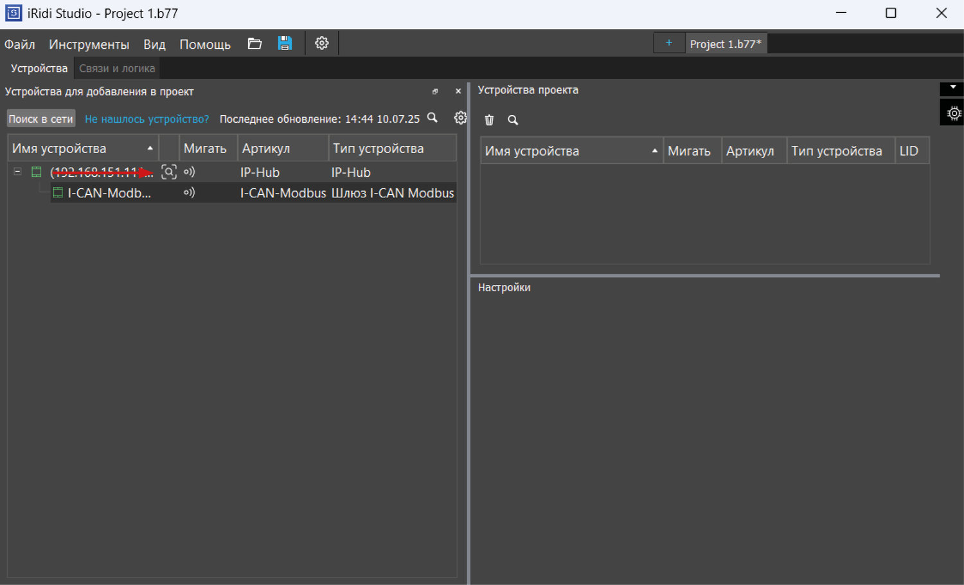Image resolution: width=964 pixels, height=585 pixels.
Task: Click search icon in project devices panel
Action: click(513, 120)
